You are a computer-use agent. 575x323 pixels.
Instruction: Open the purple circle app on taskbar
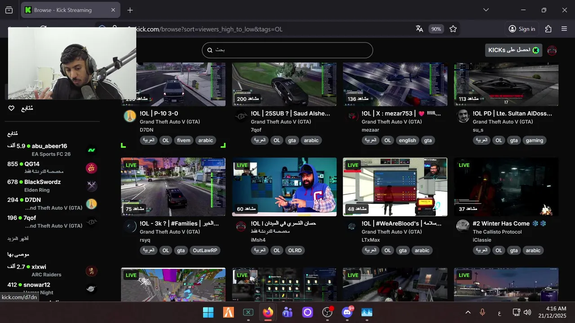pyautogui.click(x=307, y=312)
